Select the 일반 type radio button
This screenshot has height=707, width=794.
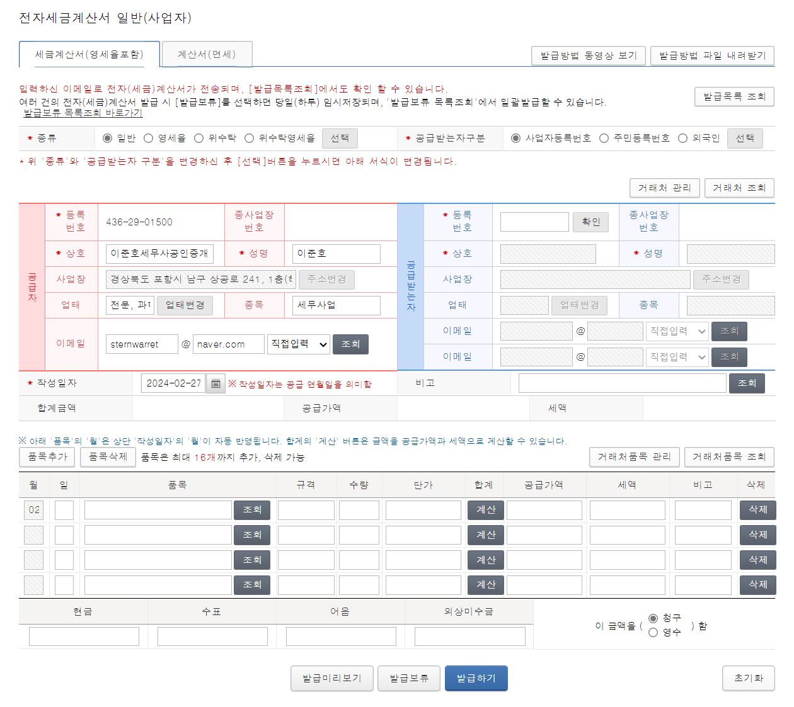coord(107,138)
